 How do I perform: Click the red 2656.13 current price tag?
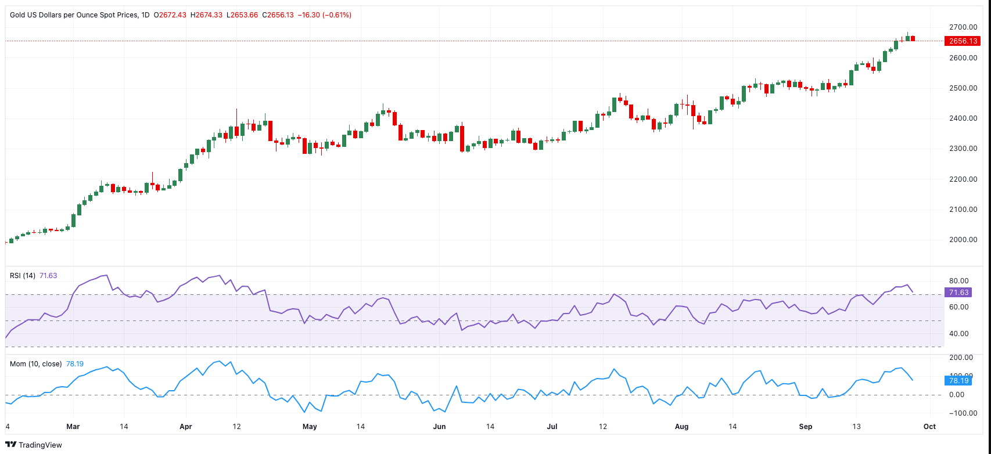pyautogui.click(x=963, y=41)
